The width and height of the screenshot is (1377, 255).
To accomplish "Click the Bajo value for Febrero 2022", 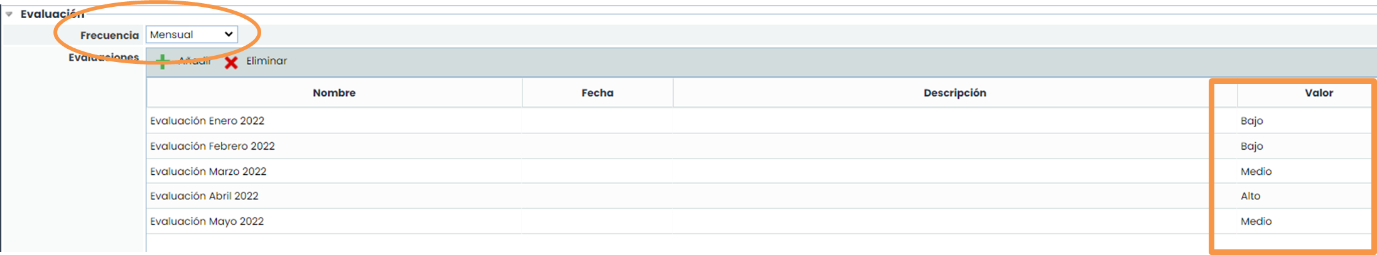I will [1252, 146].
